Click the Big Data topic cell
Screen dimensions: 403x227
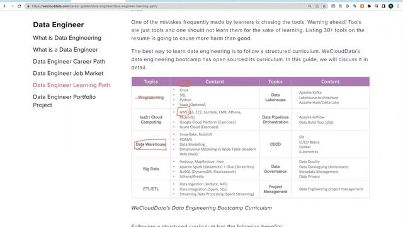point(151,169)
